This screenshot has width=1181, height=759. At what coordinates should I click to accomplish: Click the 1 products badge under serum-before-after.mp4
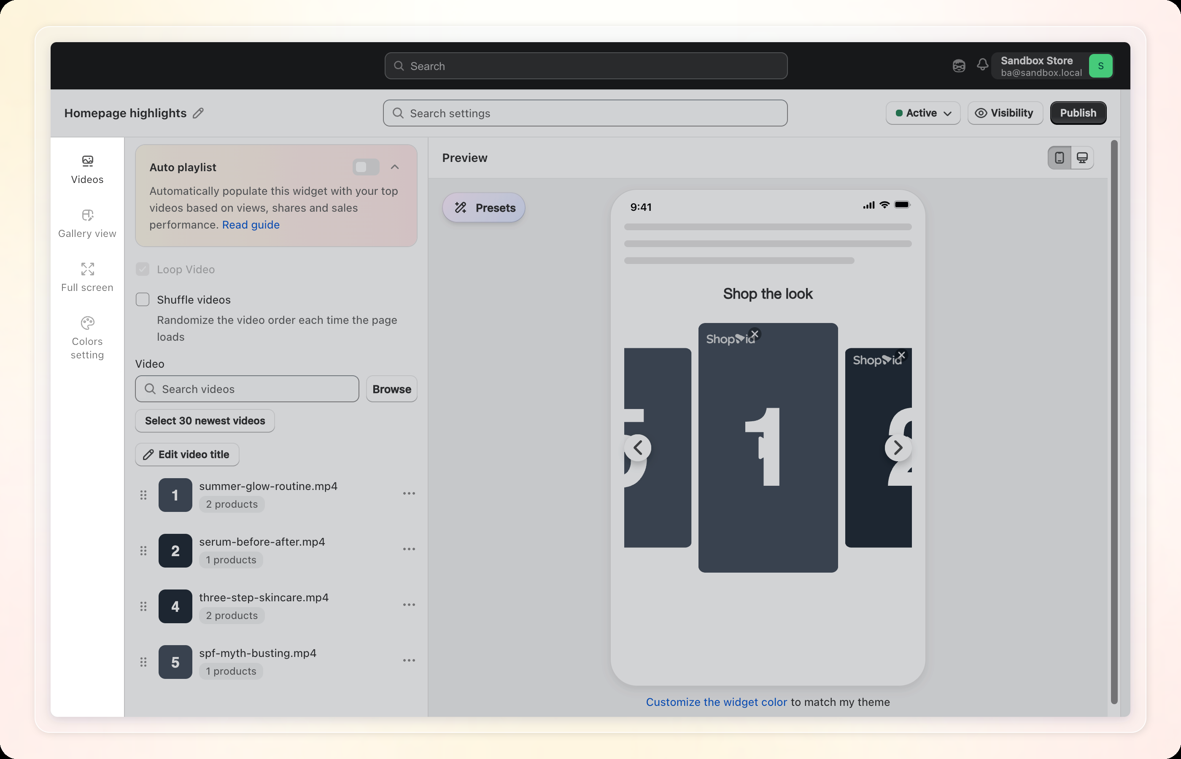tap(231, 560)
